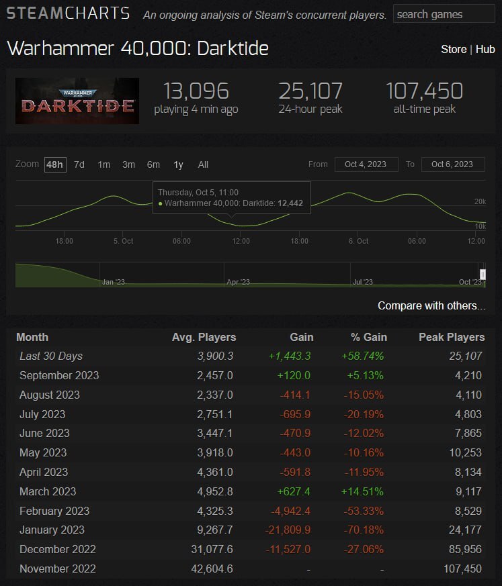The height and width of the screenshot is (586, 502).
Task: Open the SteamCharts logo home link
Action: [x=69, y=13]
